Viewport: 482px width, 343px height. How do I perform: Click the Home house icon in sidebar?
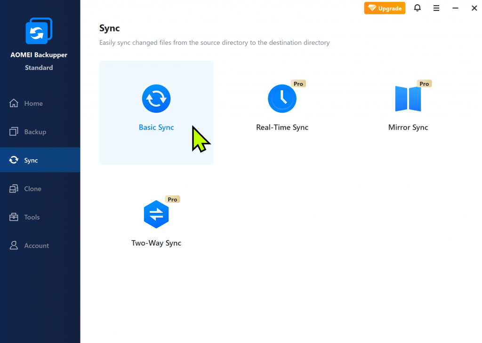[x=14, y=103]
